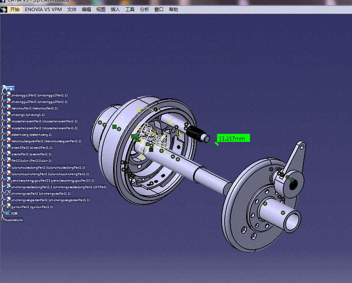Expand the diban2Part1 node
The image size is (352, 283).
(3, 146)
